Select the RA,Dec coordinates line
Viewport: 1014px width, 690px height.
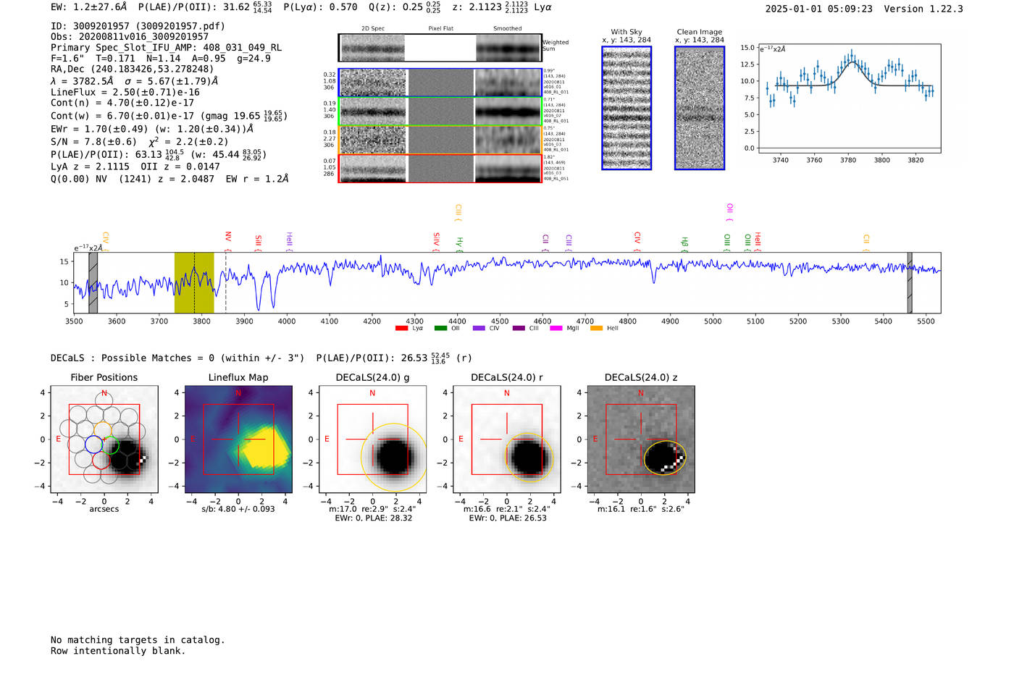[133, 70]
